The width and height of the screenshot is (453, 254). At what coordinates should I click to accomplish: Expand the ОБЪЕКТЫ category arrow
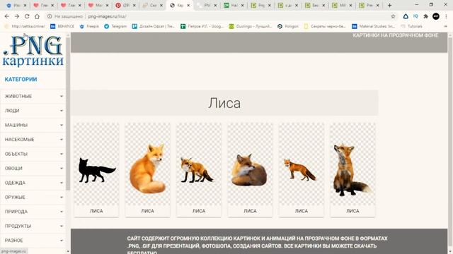[x=62, y=154]
